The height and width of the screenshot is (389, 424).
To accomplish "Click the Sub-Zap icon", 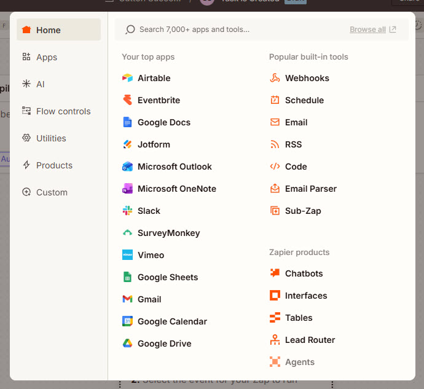I will pos(275,211).
